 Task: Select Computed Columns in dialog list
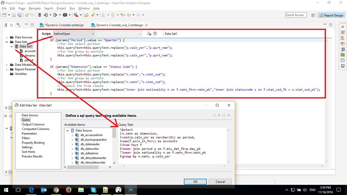[x=36, y=129]
